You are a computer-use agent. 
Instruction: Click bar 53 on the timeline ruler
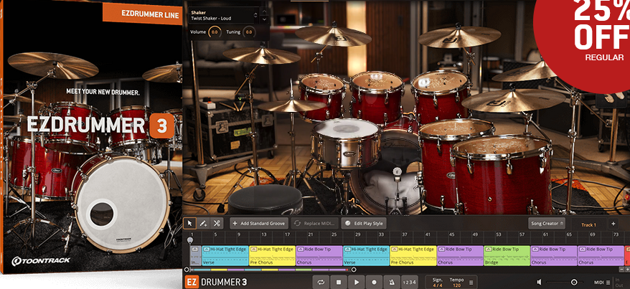[498, 234]
